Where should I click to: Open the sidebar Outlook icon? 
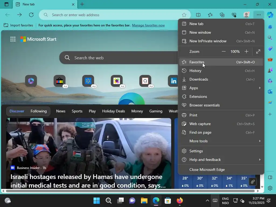pos(270,92)
